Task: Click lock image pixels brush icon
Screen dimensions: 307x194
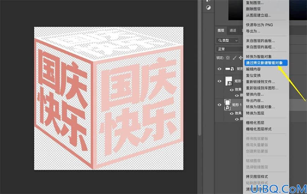Action: 234,58
